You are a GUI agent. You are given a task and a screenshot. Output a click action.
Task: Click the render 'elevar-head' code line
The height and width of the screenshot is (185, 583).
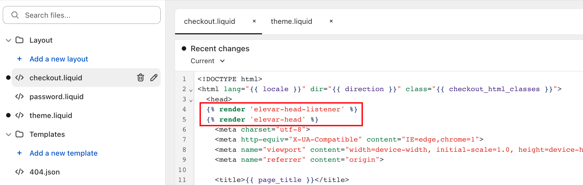[x=262, y=119]
